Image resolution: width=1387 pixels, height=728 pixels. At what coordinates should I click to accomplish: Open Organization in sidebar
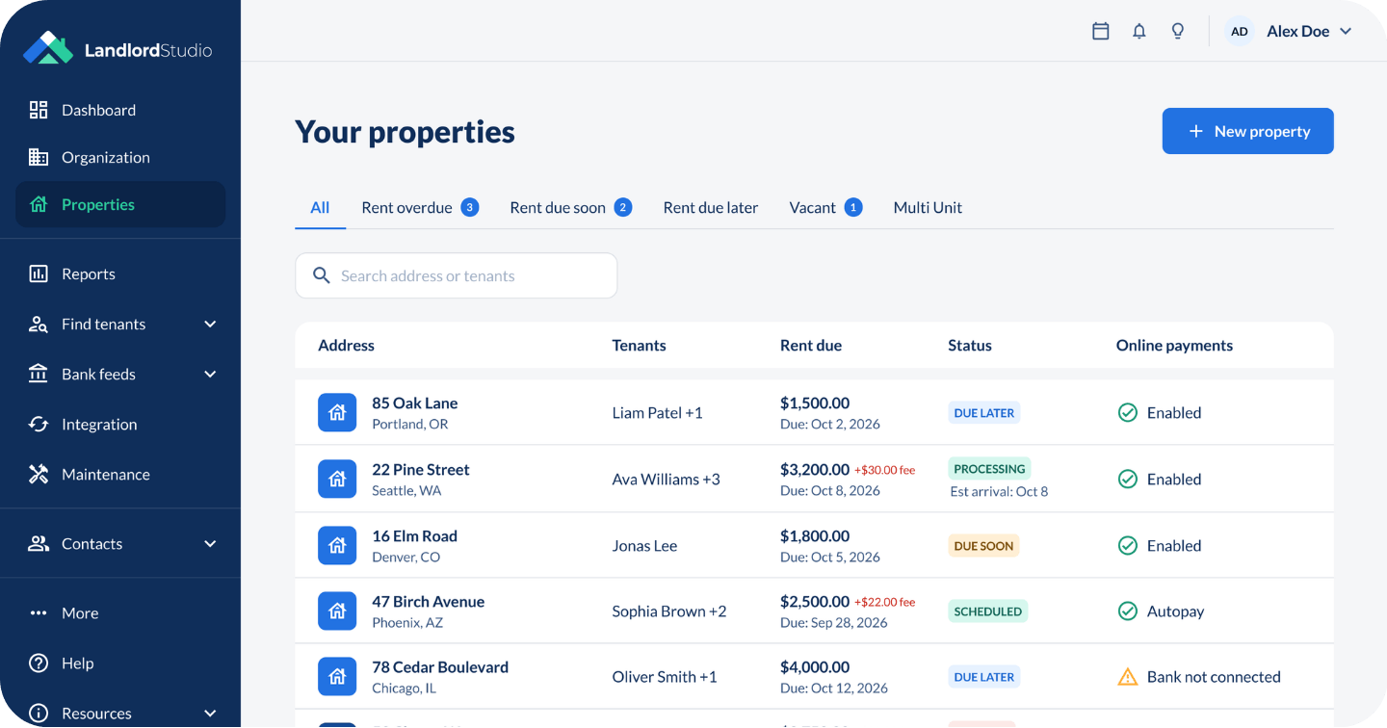point(120,157)
